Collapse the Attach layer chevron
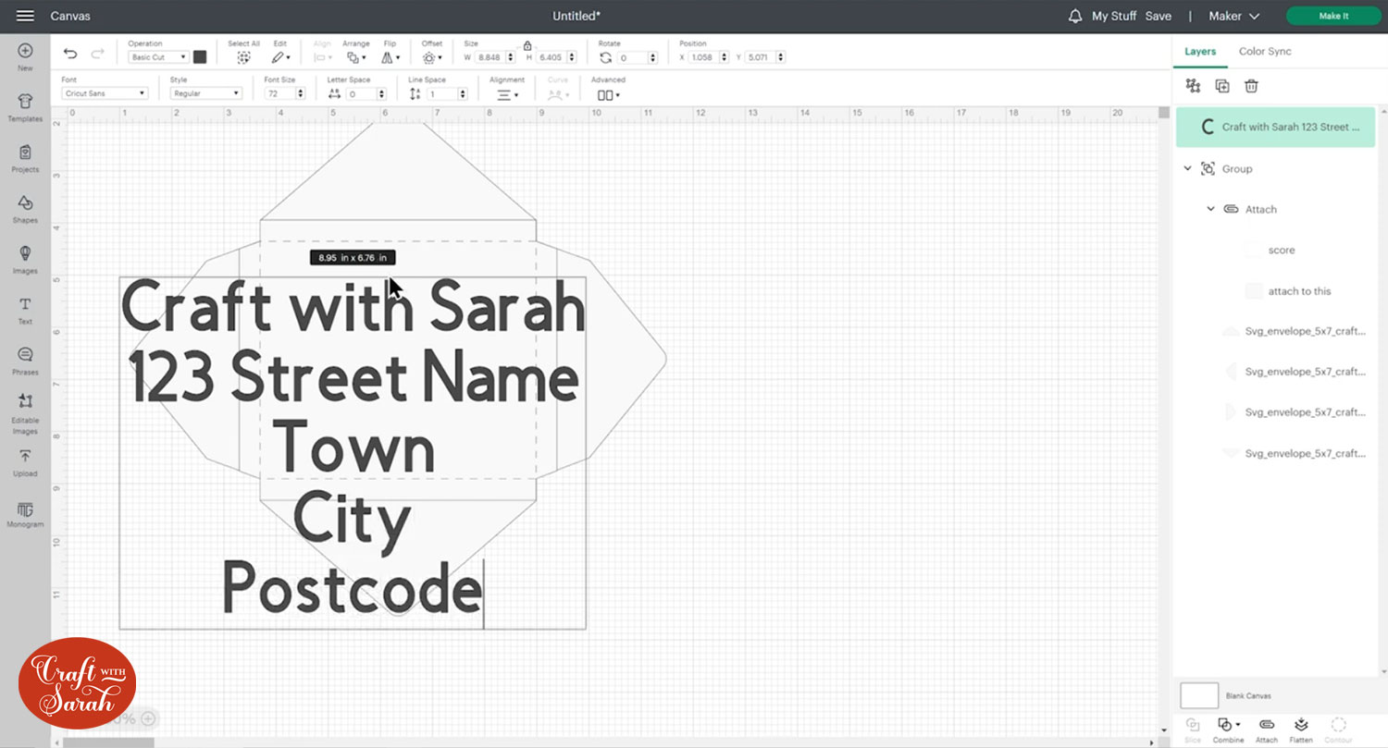The width and height of the screenshot is (1388, 748). click(1210, 209)
